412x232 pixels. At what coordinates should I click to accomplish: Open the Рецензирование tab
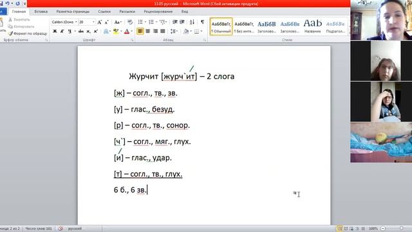158,12
